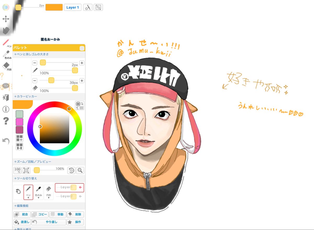Increase pen size with plus button
This screenshot has height=230, width=314.
[x=82, y=63]
